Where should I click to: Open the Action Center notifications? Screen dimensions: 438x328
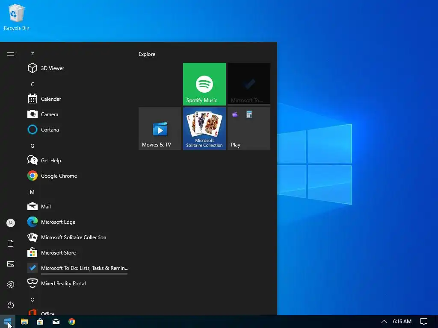click(x=424, y=322)
